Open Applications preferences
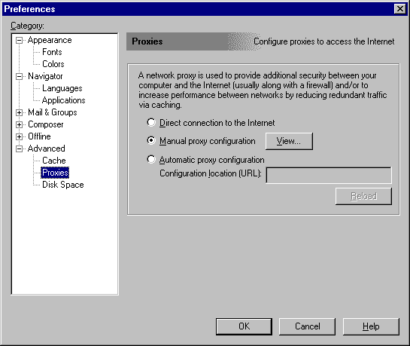Screen dimensions: 410x346 (63, 100)
